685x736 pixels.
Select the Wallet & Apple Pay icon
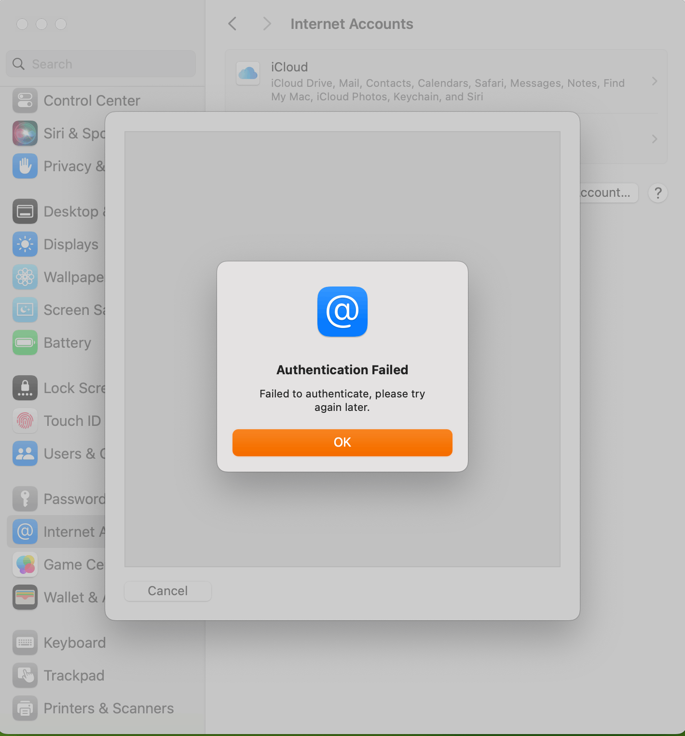coord(25,597)
